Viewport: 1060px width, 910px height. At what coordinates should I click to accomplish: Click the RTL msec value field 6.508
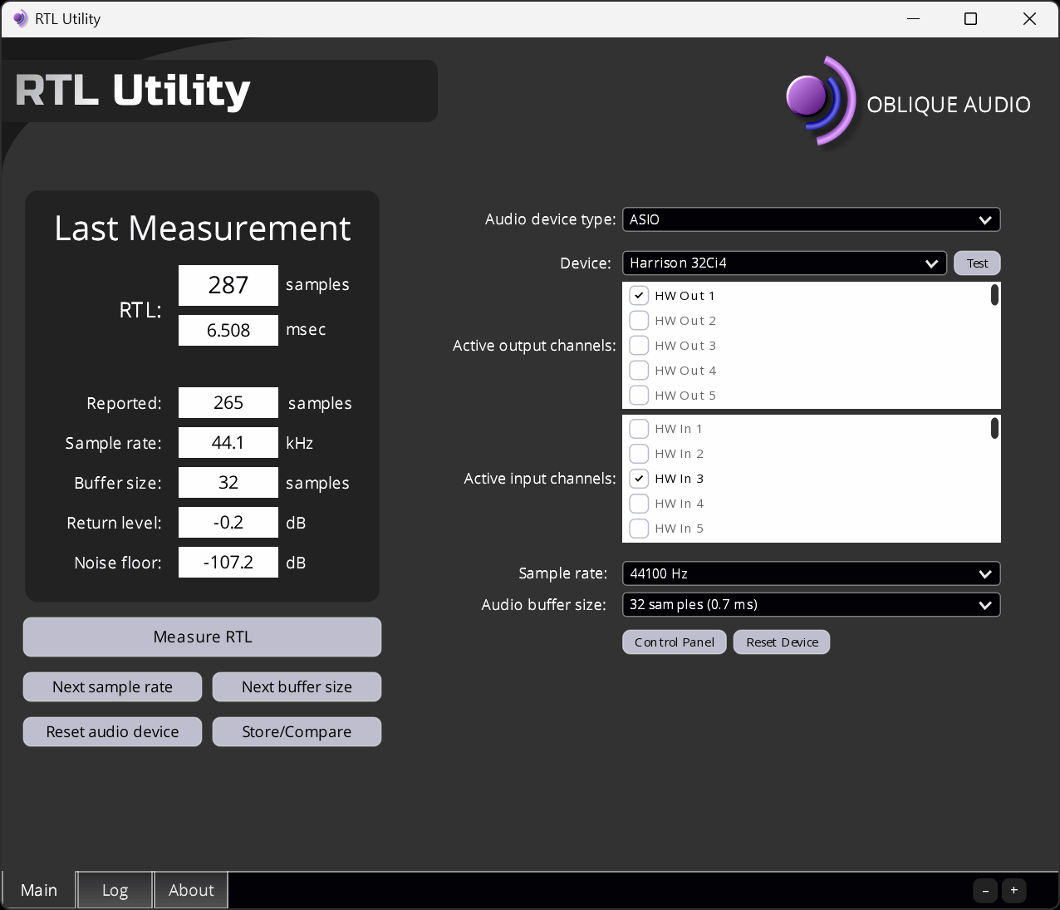point(228,330)
